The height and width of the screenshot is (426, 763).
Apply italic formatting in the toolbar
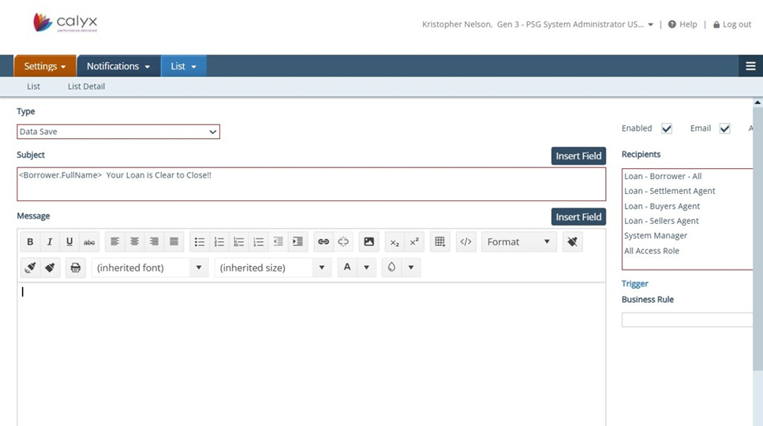50,242
